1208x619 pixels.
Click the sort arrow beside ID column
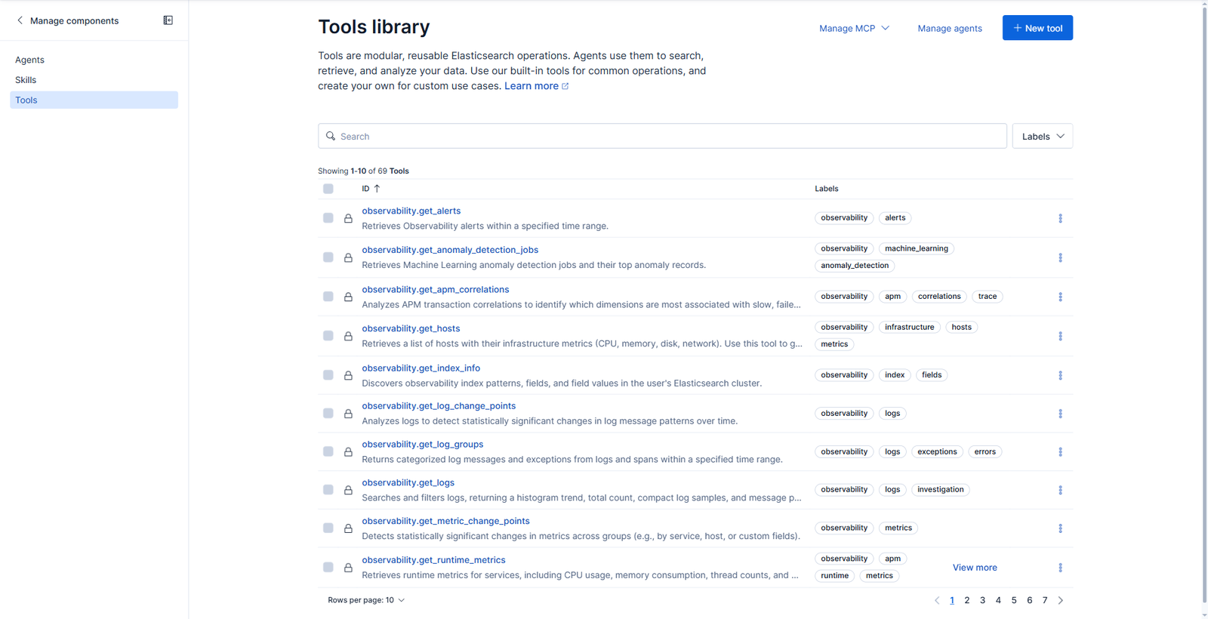point(377,189)
